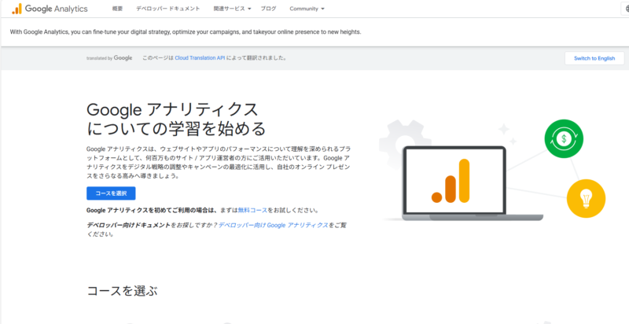This screenshot has height=324, width=629.
Task: Click the heading Google アナリティクス についての学習を始める
Action: click(x=176, y=119)
